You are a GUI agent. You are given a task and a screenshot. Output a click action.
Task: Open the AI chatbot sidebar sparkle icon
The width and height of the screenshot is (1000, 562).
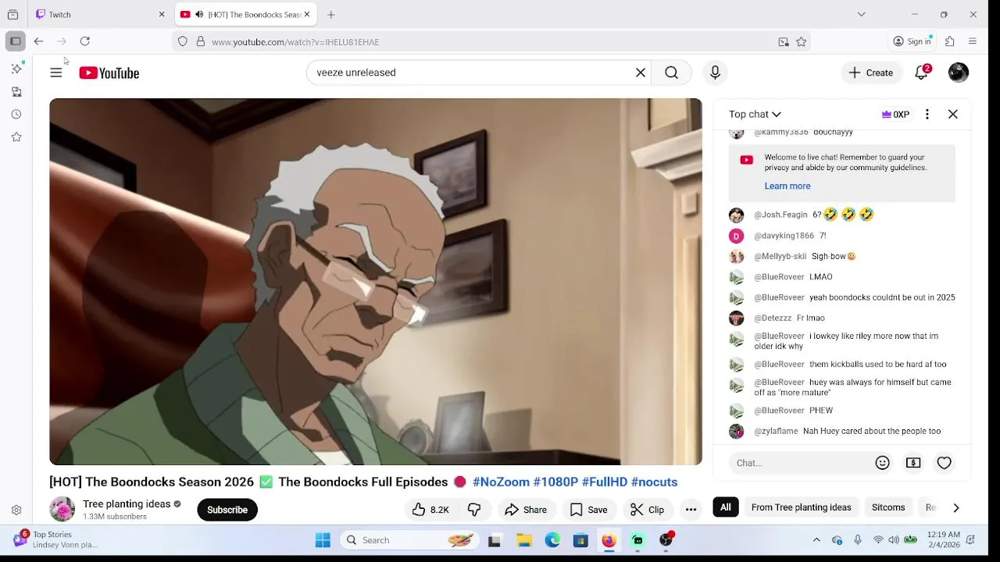pyautogui.click(x=16, y=69)
